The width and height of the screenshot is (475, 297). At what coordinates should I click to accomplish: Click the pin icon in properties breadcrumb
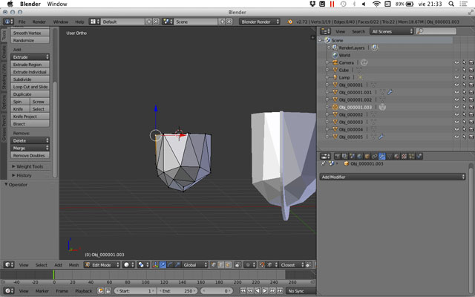(324, 163)
